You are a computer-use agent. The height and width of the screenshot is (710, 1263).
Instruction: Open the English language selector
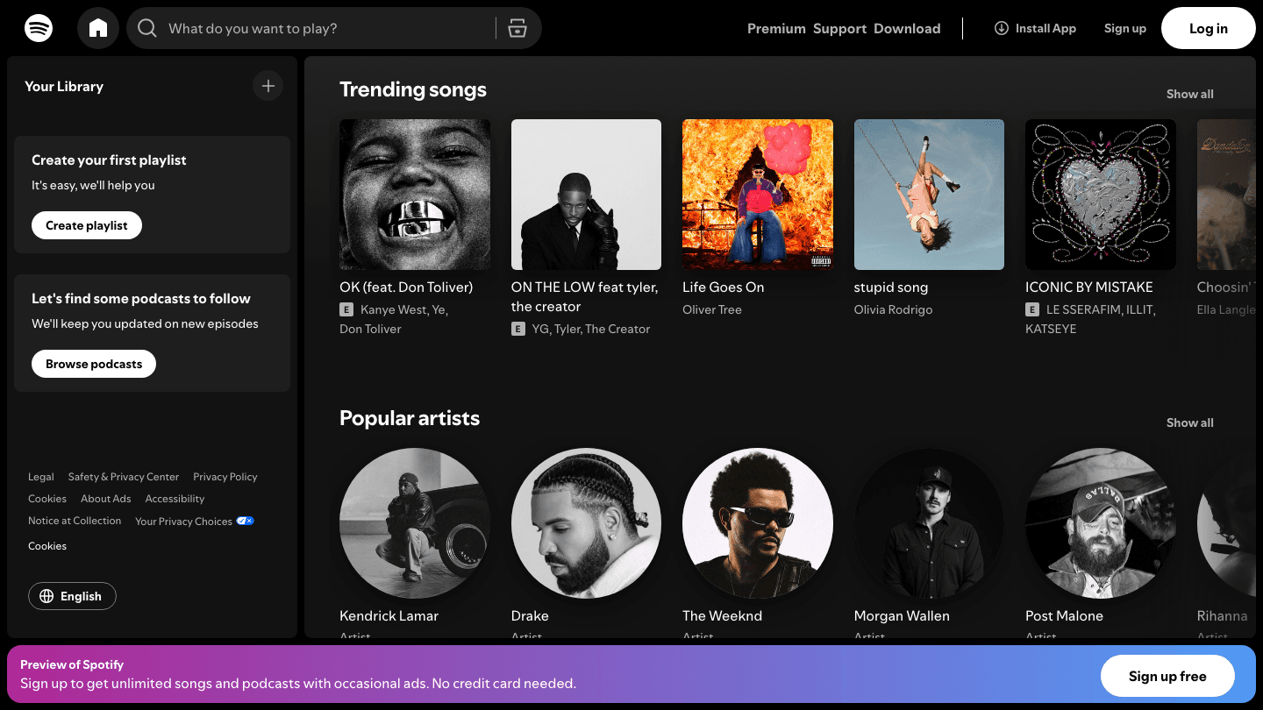point(72,596)
